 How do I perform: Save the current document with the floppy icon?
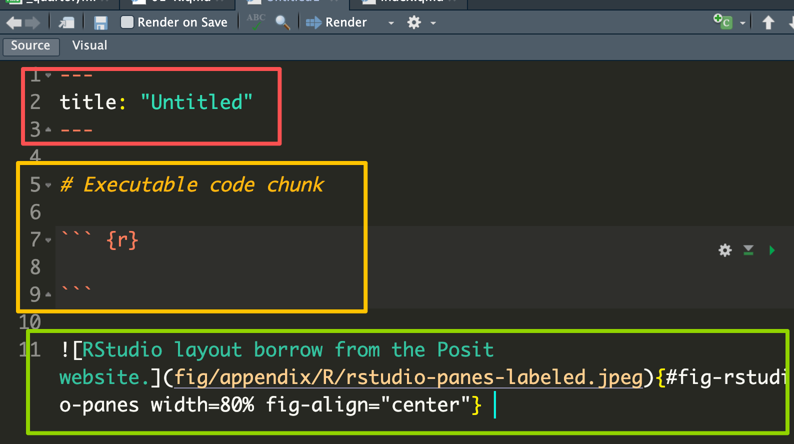click(x=101, y=22)
